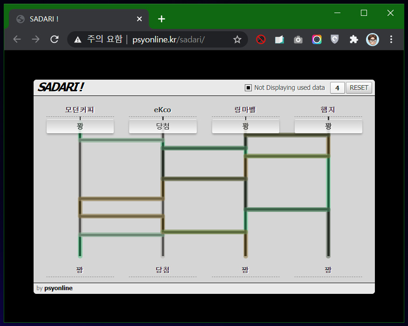Open the red blocked-sign extension icon
Viewport: 408px width, 326px height.
(261, 40)
